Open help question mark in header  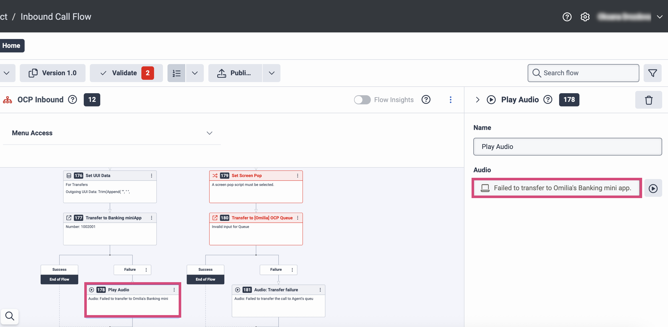click(x=567, y=17)
